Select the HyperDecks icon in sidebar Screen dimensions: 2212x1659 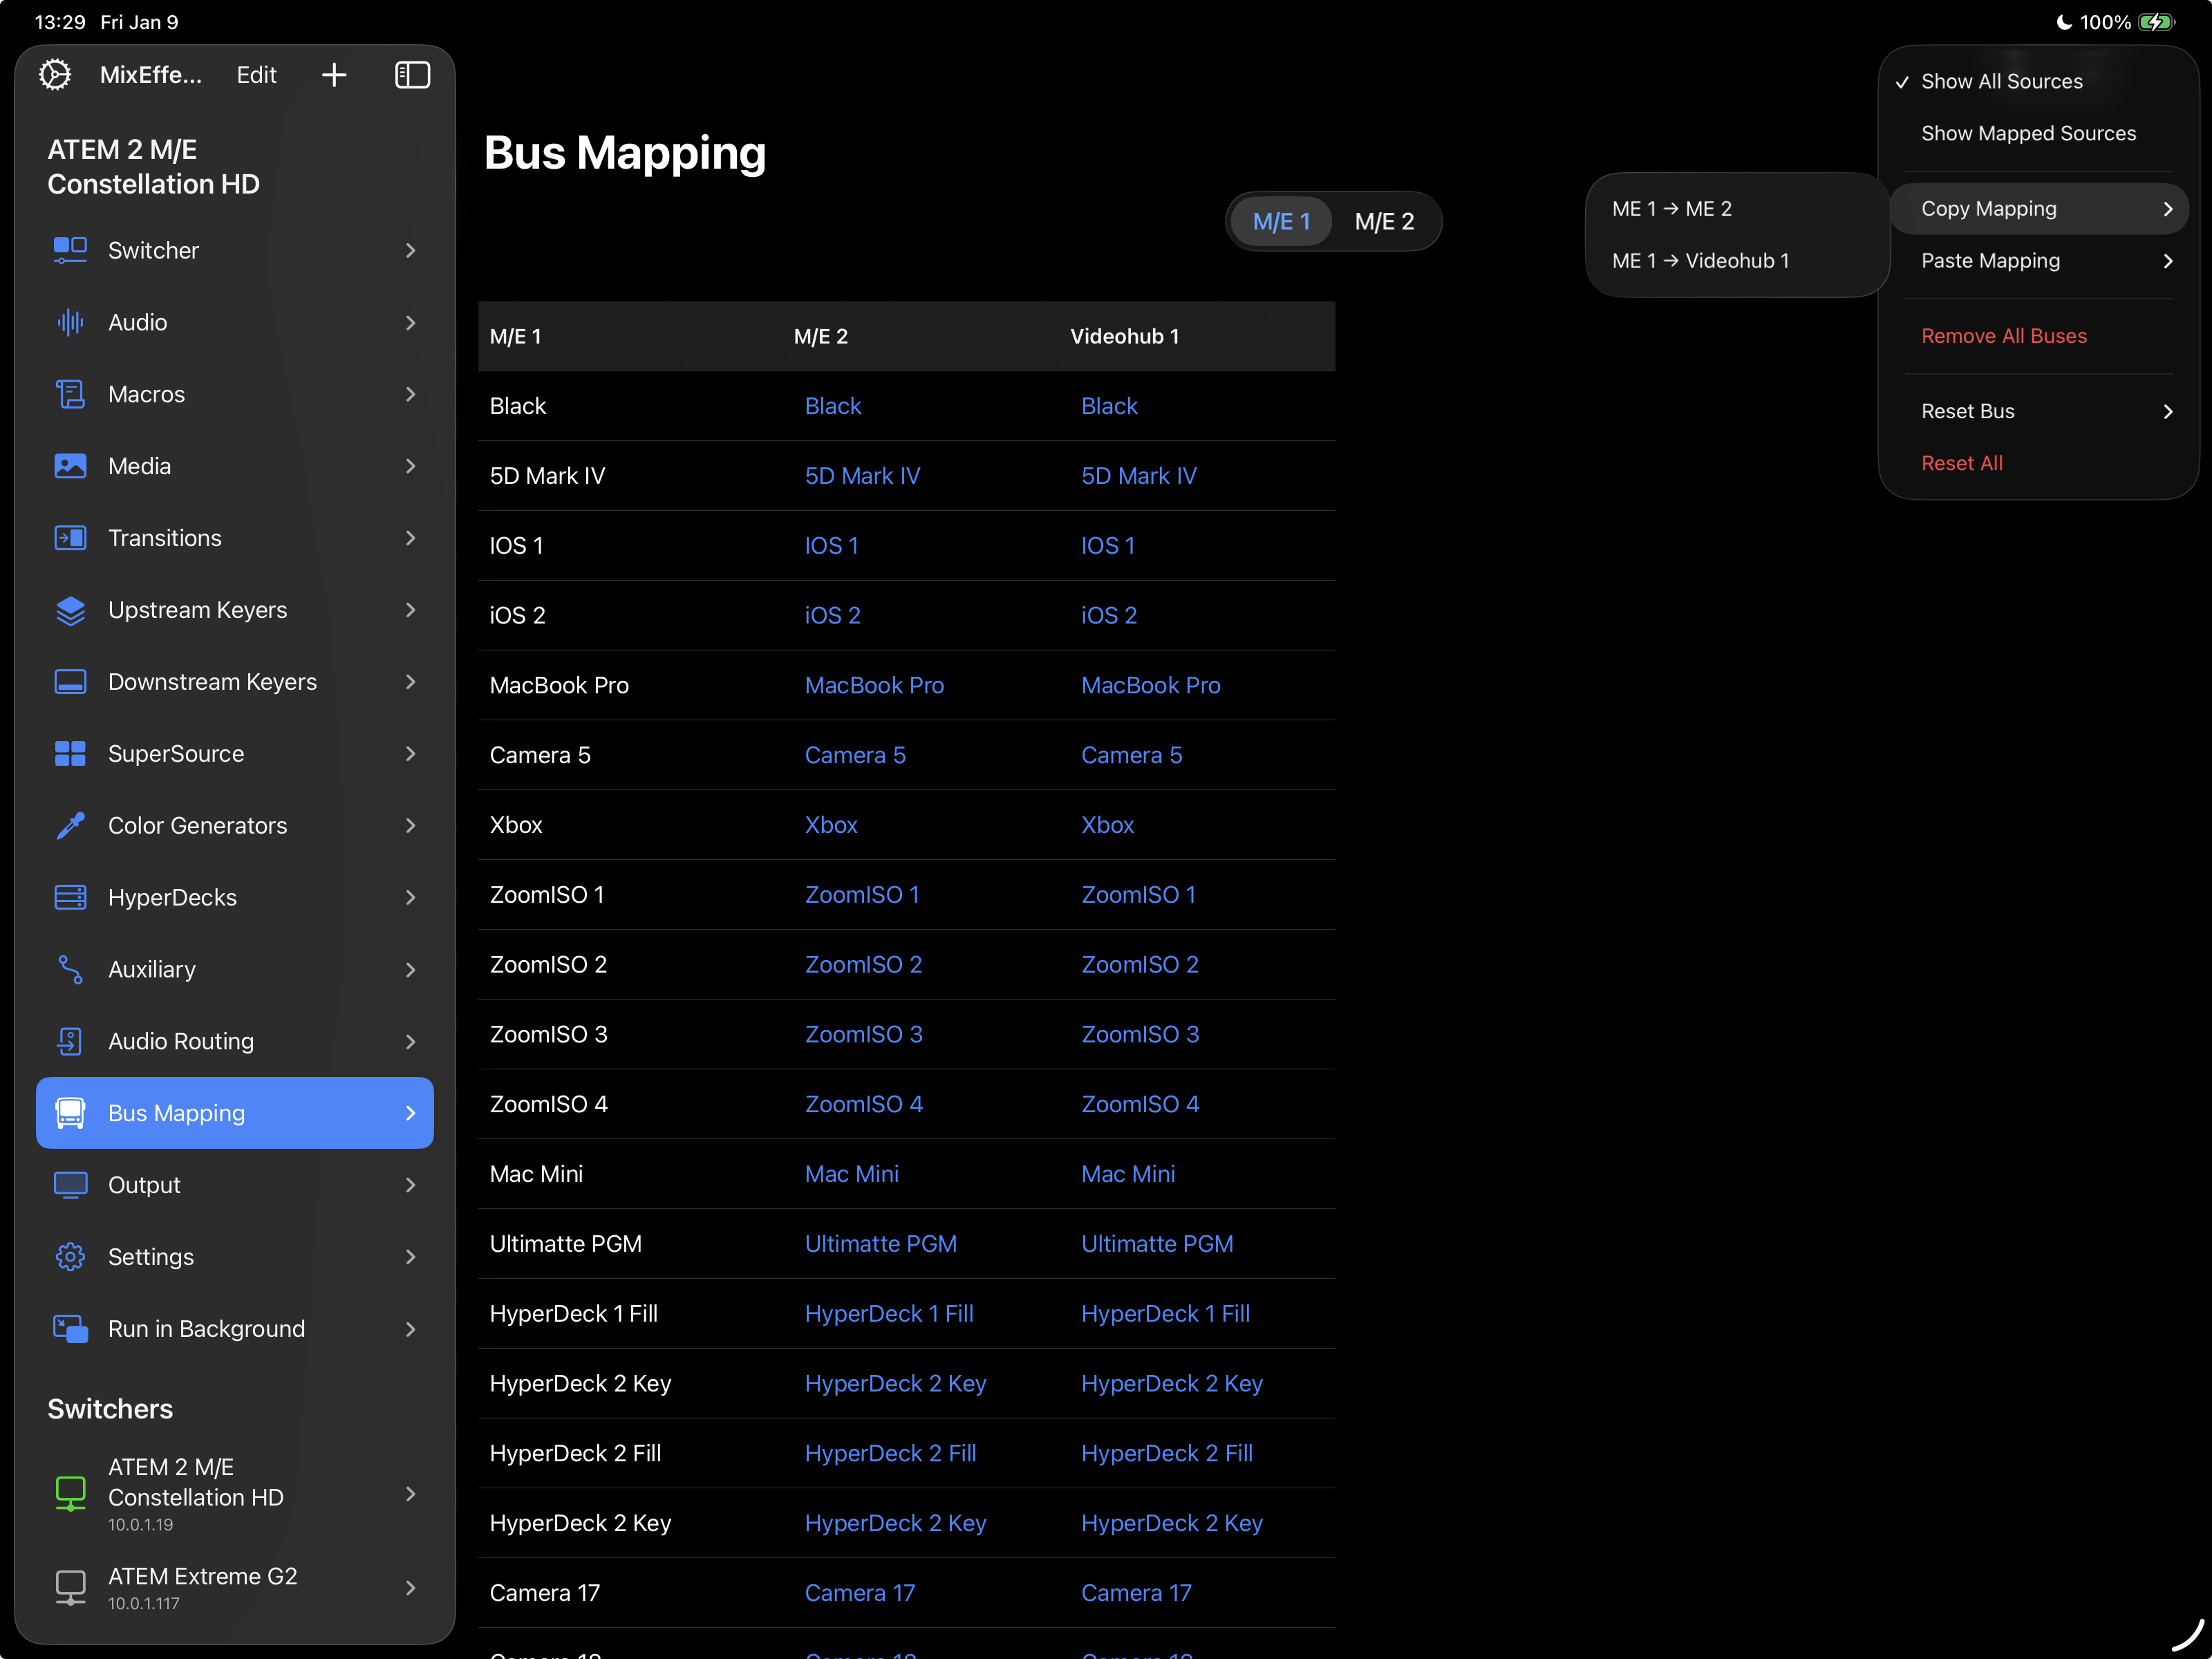(x=70, y=898)
